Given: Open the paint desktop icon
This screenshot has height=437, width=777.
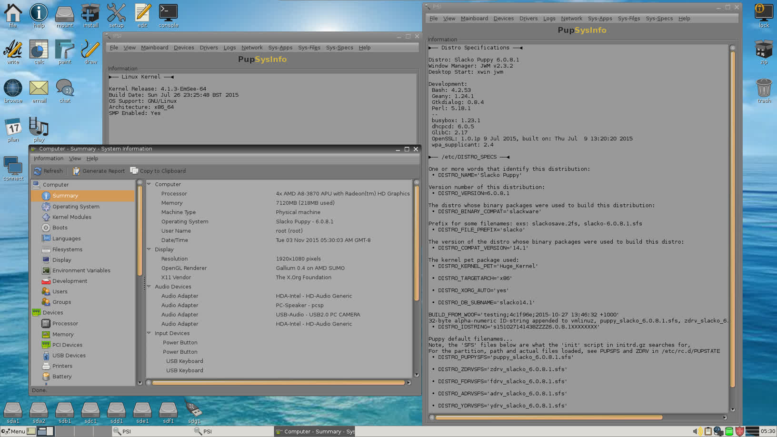Looking at the screenshot, I should [x=65, y=52].
